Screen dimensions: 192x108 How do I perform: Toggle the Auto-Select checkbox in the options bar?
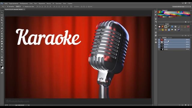pos(7,7)
